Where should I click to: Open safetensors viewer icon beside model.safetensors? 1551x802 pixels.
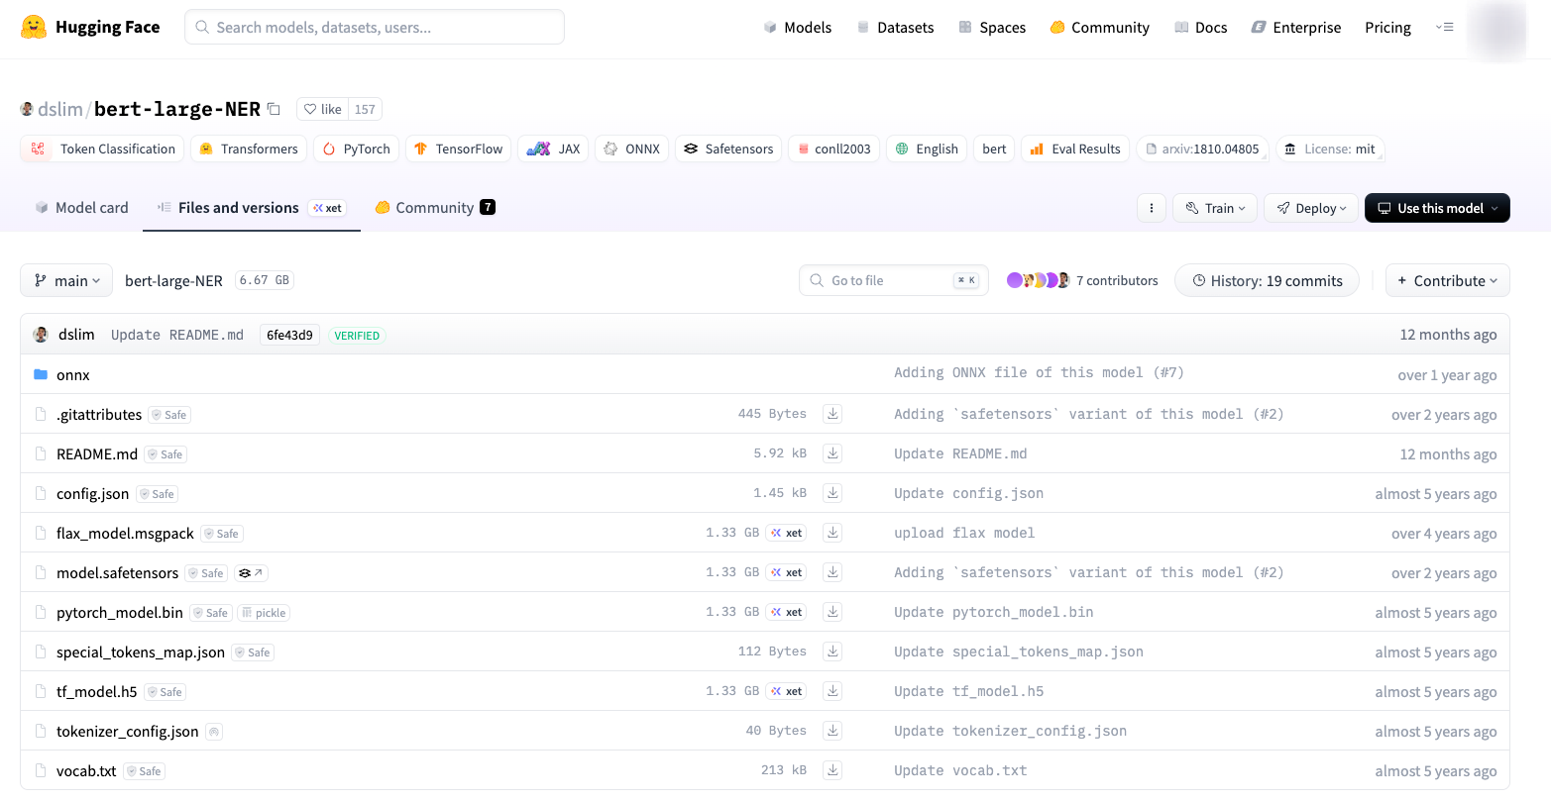[251, 573]
